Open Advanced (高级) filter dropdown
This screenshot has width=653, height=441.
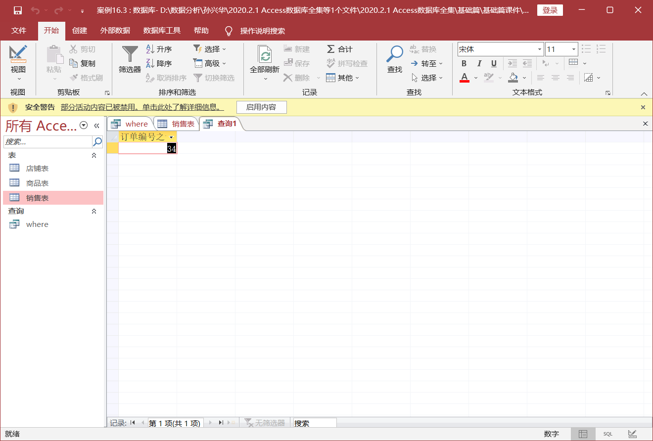210,63
